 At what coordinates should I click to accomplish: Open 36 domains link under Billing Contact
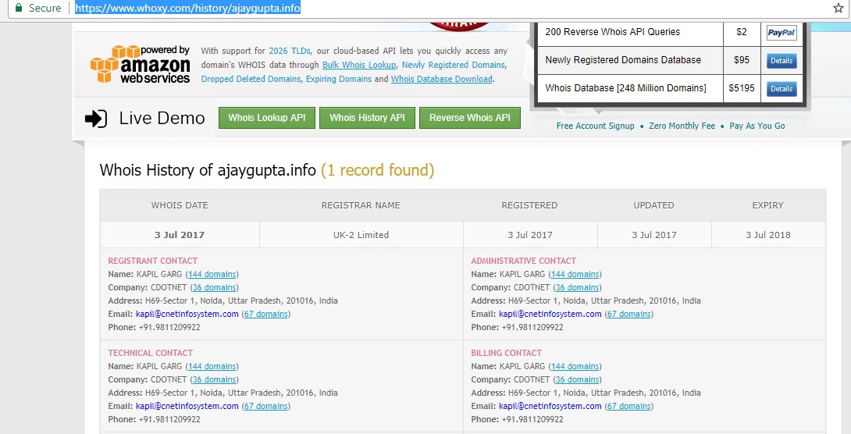pyautogui.click(x=578, y=379)
